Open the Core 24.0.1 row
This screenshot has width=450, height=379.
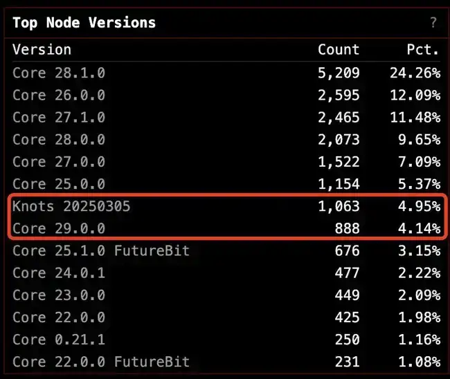[x=226, y=273]
